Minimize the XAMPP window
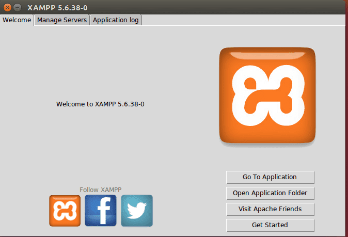This screenshot has width=348, height=237. pos(18,8)
